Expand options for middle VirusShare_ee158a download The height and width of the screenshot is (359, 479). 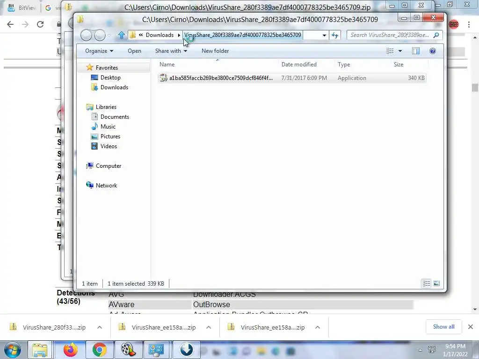209,327
